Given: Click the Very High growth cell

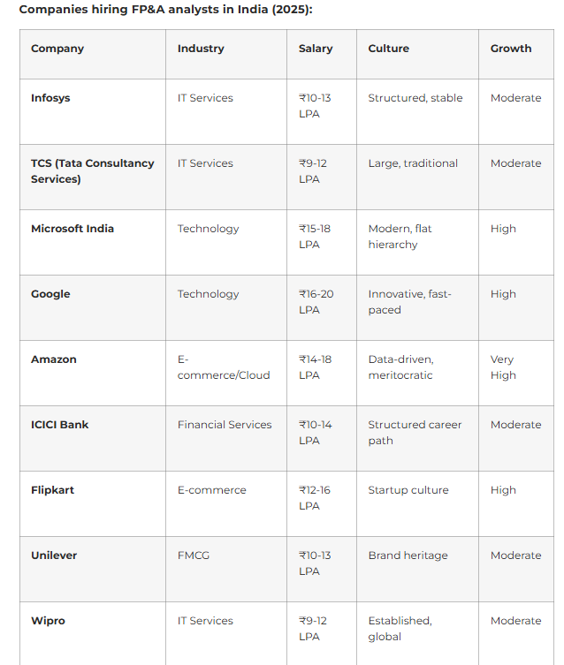Looking at the screenshot, I should coord(503,367).
